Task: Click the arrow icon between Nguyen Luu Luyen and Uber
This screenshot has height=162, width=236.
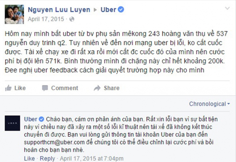Action: click(95, 10)
